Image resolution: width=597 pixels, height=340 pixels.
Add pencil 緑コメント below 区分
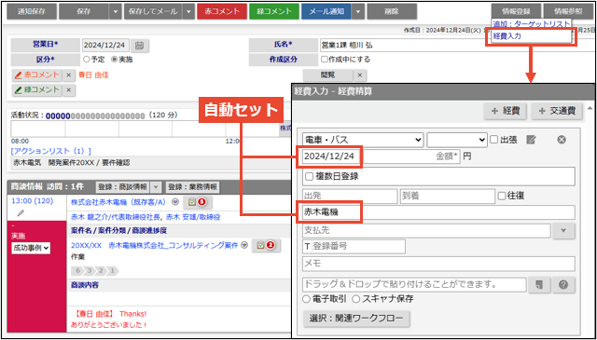[36, 90]
